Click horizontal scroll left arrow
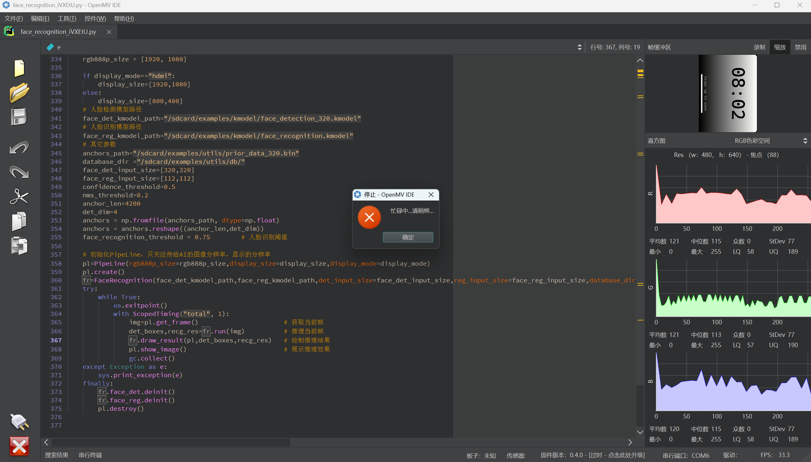 tap(46, 442)
